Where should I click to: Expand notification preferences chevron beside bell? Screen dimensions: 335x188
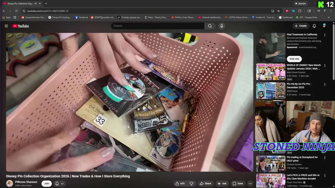coord(62,184)
